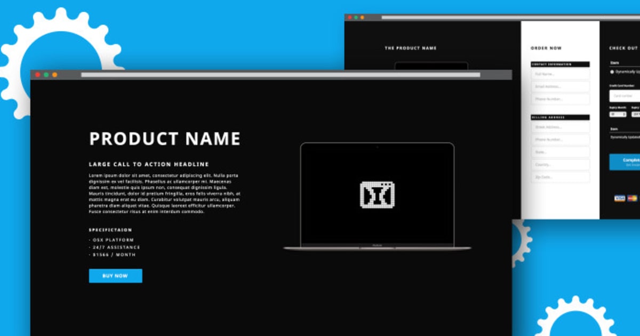Click THE PRODUCT NAME heading in back window
The image size is (640, 336).
tap(411, 48)
